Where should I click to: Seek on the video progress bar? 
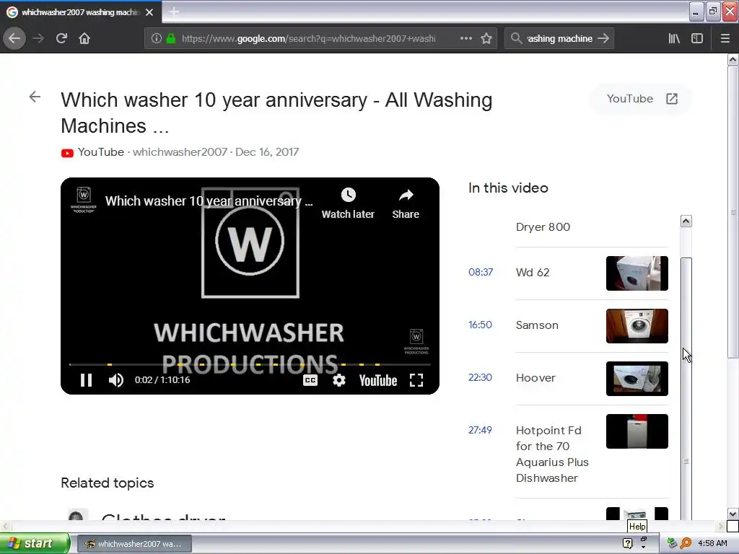pos(250,364)
